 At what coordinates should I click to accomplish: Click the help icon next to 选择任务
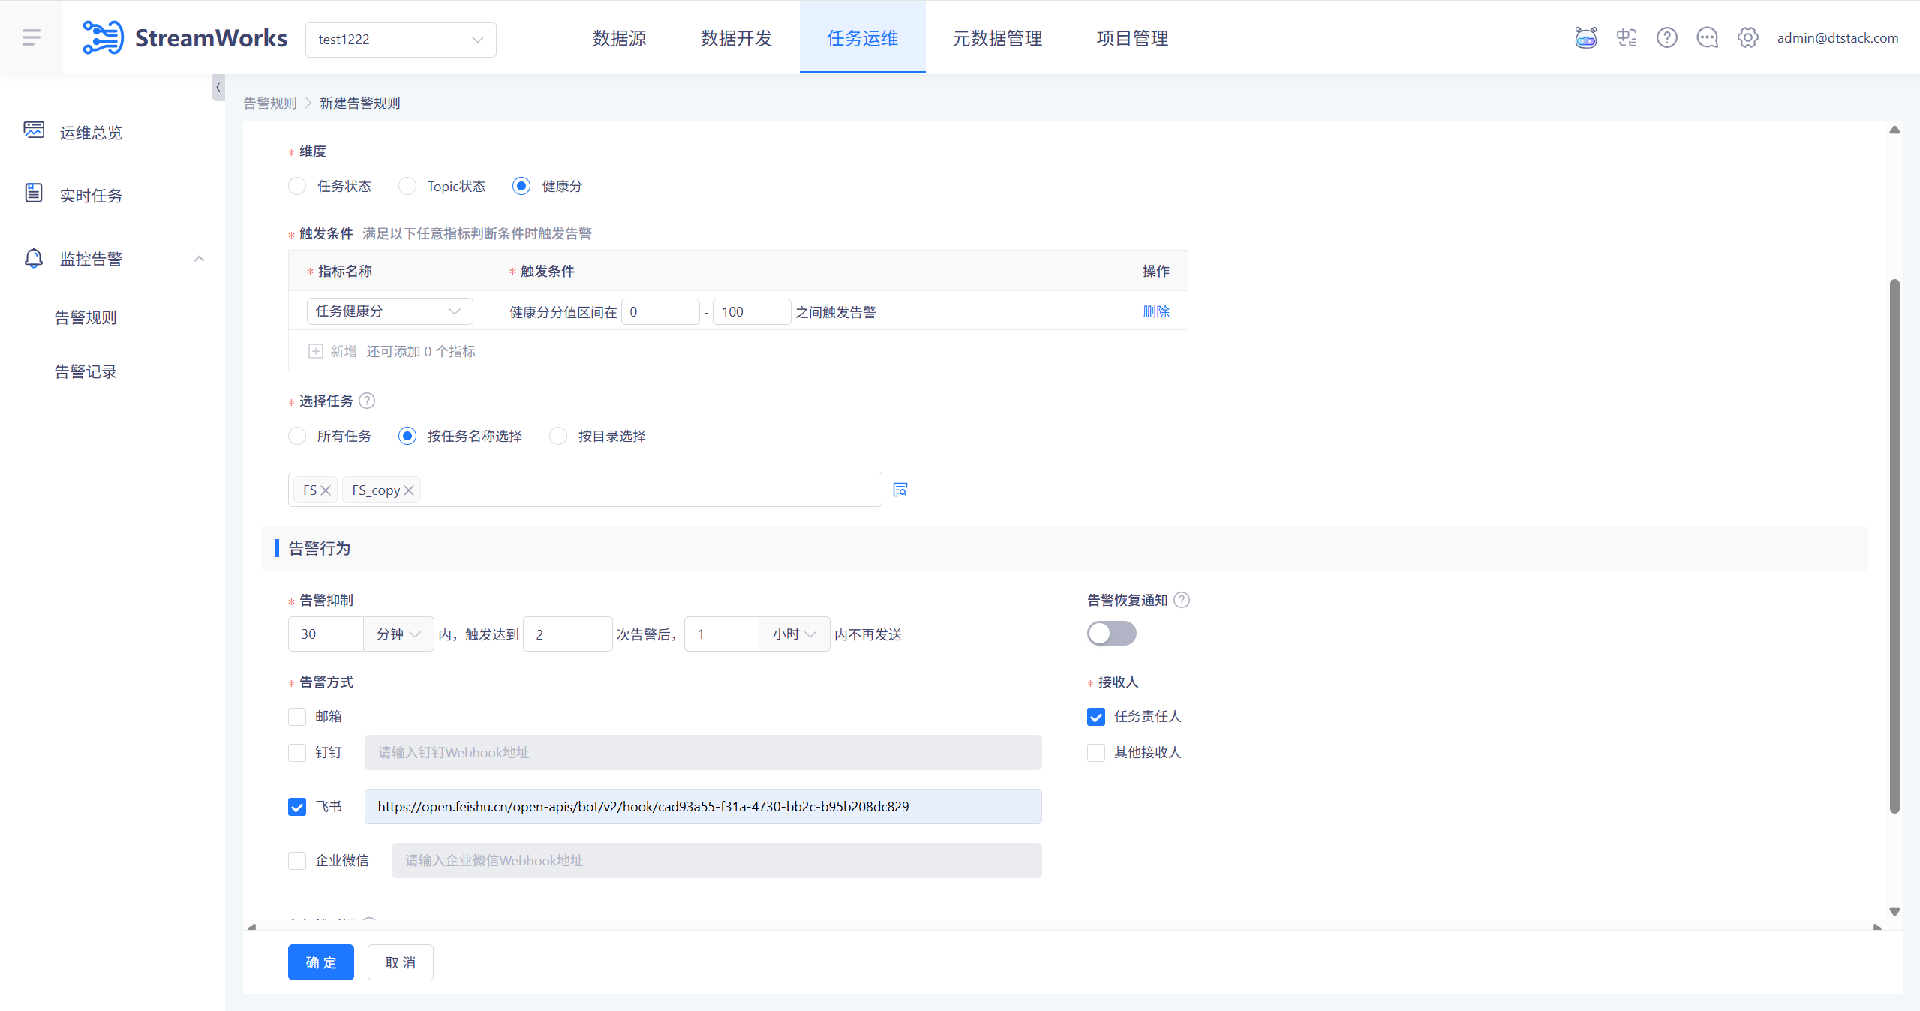[367, 400]
